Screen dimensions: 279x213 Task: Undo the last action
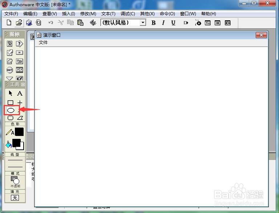tap(51, 23)
